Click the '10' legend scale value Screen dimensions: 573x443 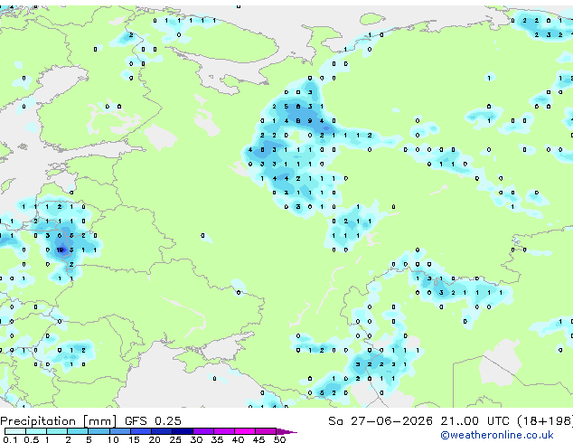pos(113,439)
